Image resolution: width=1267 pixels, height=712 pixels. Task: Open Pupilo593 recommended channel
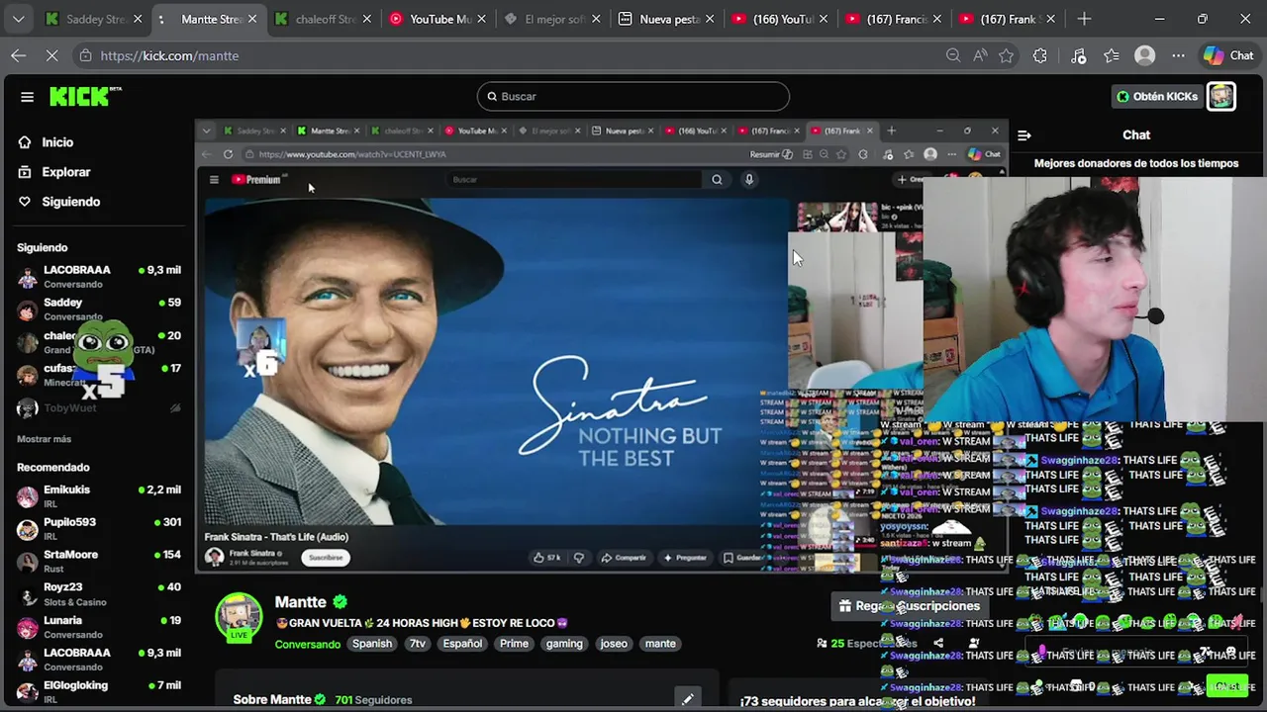(99, 528)
